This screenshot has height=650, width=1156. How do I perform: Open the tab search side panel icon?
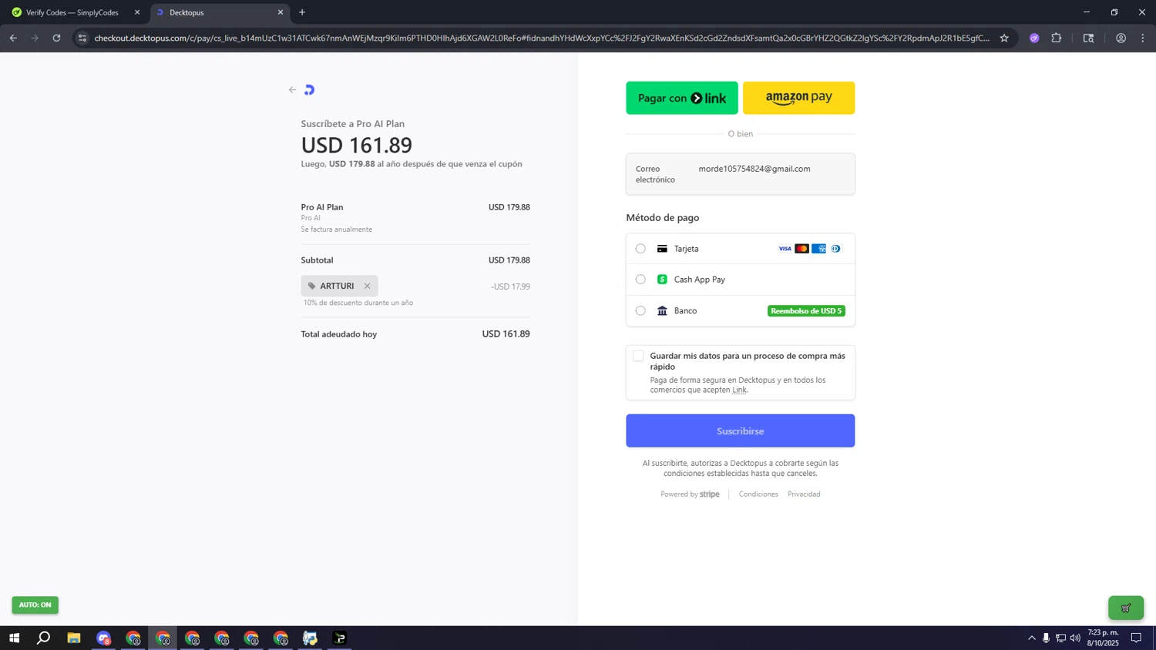click(x=1088, y=38)
